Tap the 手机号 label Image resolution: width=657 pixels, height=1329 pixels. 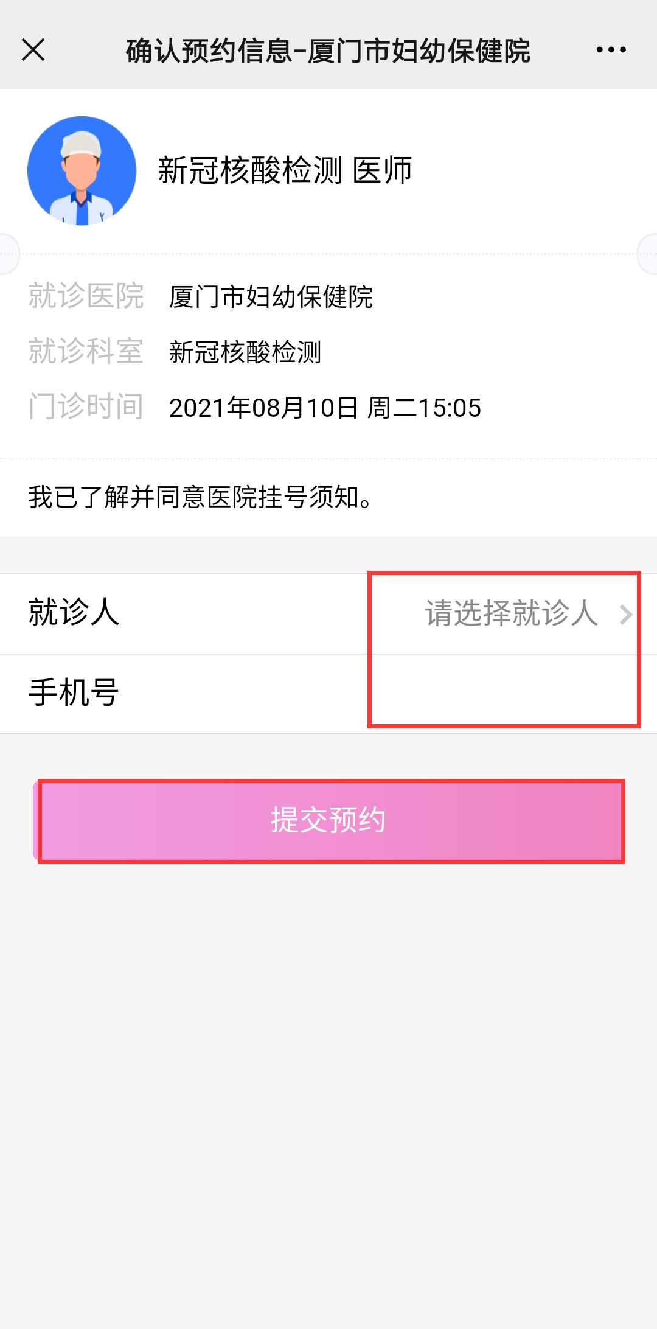(x=74, y=693)
